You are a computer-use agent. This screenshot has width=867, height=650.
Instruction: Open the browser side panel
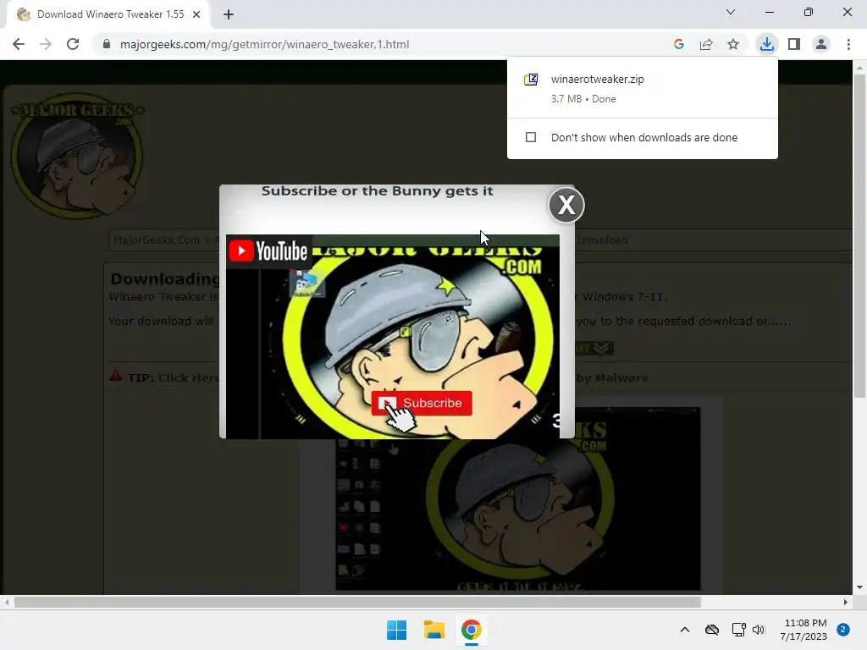coord(794,44)
